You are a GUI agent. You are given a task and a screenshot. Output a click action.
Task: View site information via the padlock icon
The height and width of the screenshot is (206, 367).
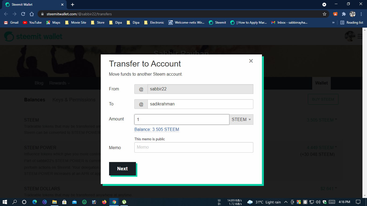tap(42, 14)
